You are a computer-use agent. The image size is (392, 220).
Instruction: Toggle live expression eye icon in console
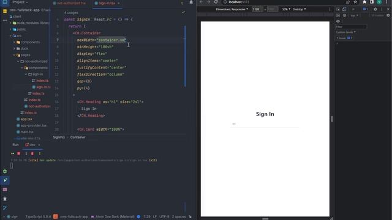pyautogui.click(x=338, y=21)
